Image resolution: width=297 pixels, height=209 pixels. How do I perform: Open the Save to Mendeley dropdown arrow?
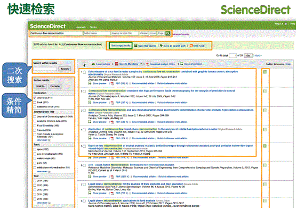pyautogui.click(x=141, y=64)
